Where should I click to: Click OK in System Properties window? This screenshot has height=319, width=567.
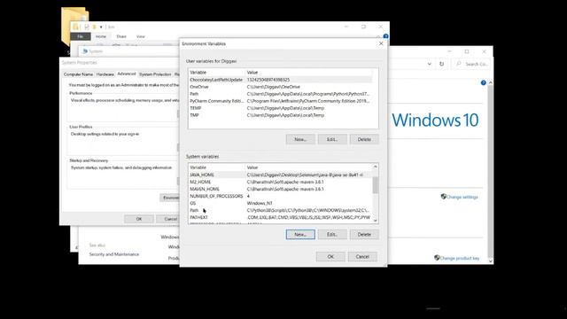coord(139,219)
